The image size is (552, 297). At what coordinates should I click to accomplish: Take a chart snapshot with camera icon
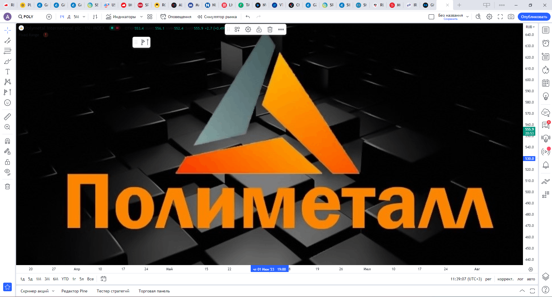(511, 17)
